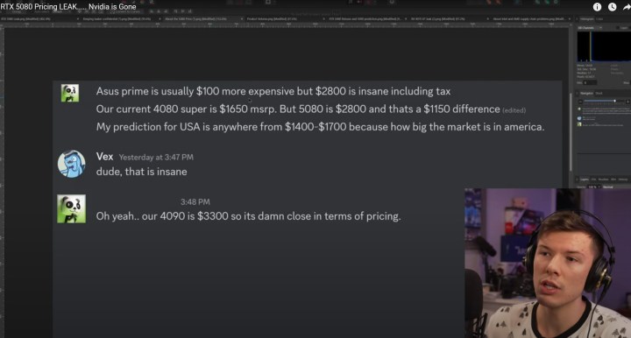Click the panda avatar beside Asus prime message

tap(70, 93)
